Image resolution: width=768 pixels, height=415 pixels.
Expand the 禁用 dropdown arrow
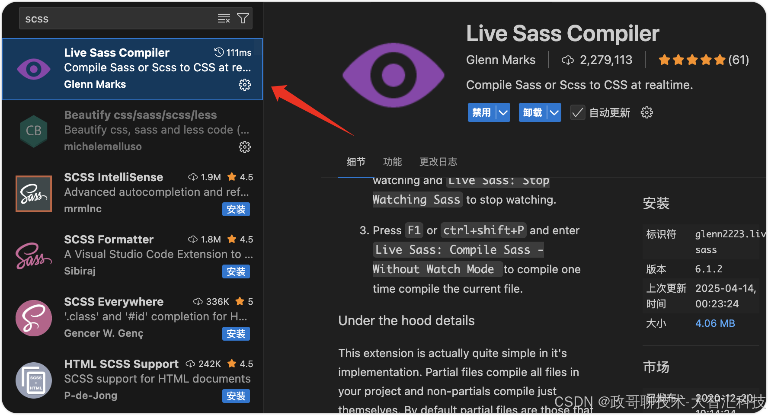click(x=503, y=113)
